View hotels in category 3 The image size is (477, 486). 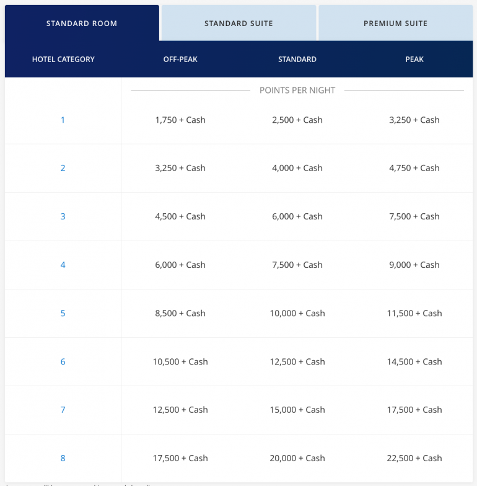click(63, 216)
